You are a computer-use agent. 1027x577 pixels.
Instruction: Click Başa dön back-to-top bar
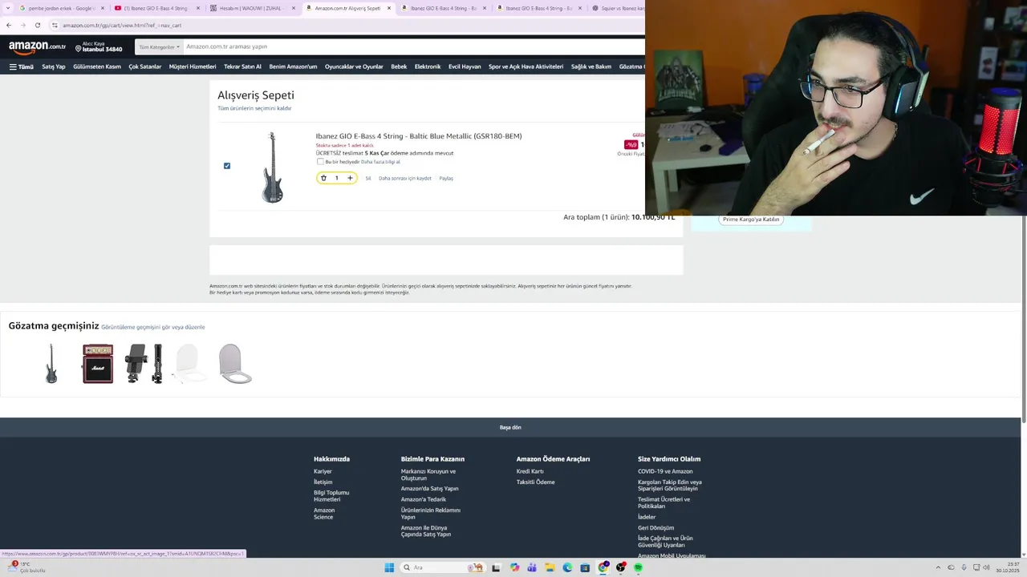click(x=510, y=427)
